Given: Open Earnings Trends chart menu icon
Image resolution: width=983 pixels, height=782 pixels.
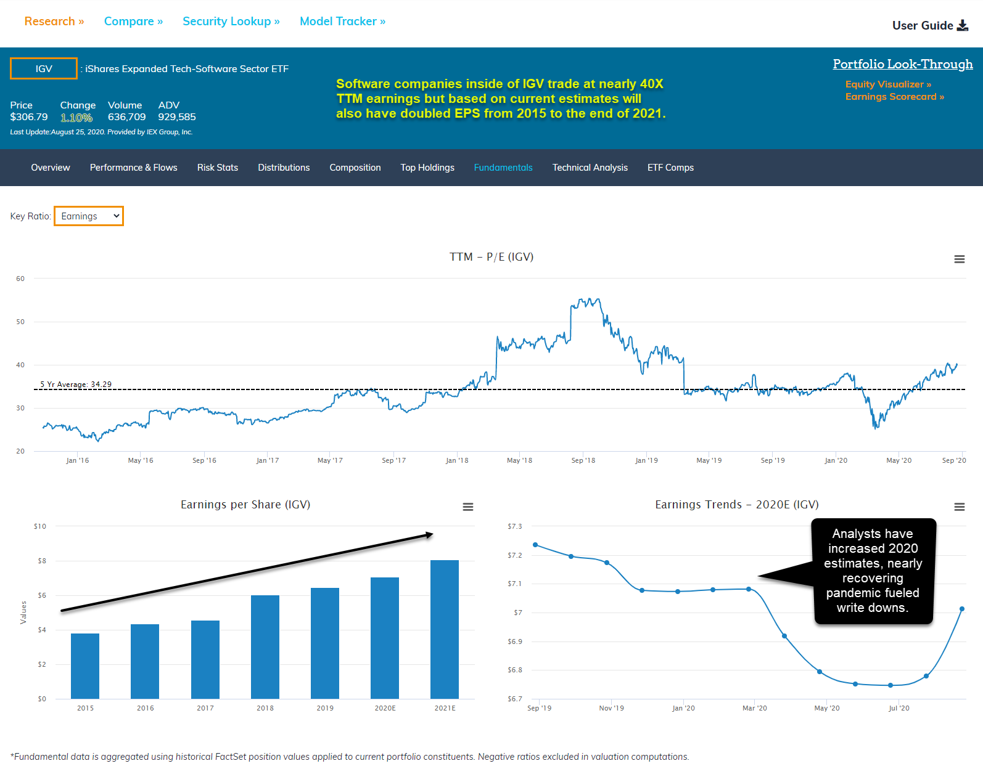Looking at the screenshot, I should pyautogui.click(x=960, y=507).
